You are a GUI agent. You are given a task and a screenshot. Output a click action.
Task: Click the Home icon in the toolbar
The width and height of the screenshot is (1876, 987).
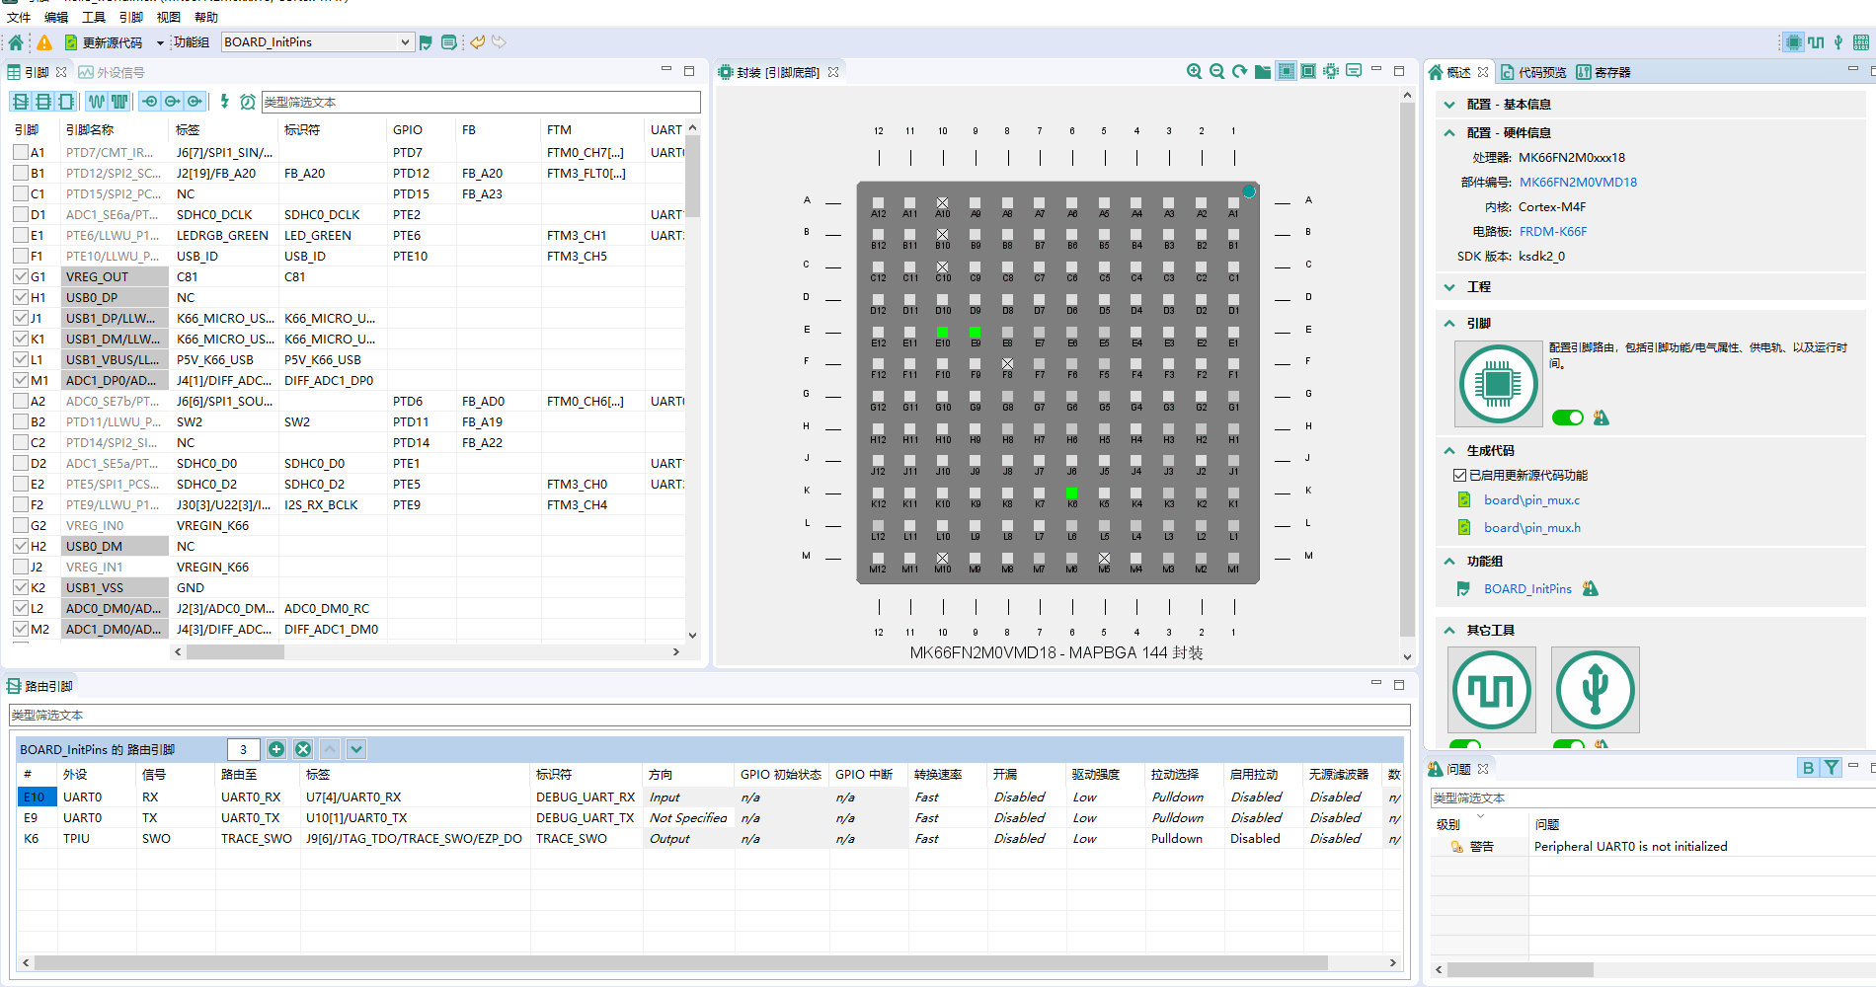[x=14, y=41]
